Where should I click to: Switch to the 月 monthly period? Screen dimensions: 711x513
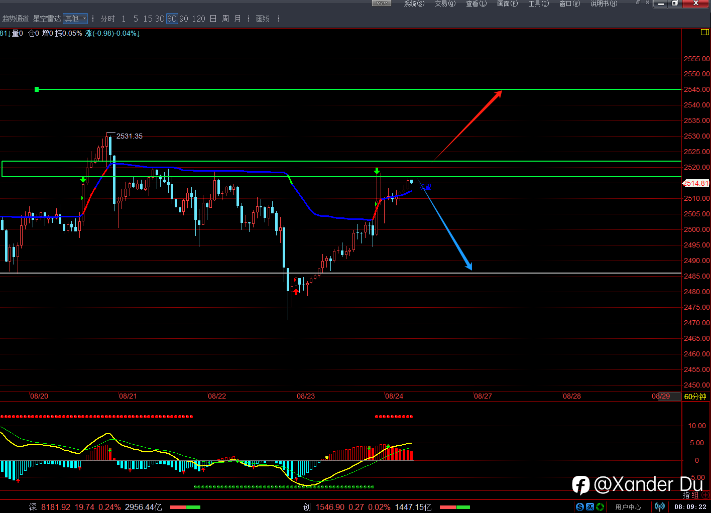[238, 19]
